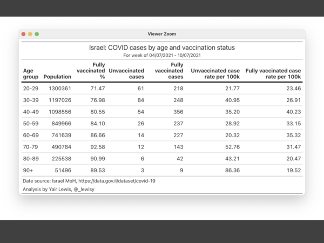Click fully vaccinated cases value 356
Screen dimensions: 324x243
pos(178,112)
